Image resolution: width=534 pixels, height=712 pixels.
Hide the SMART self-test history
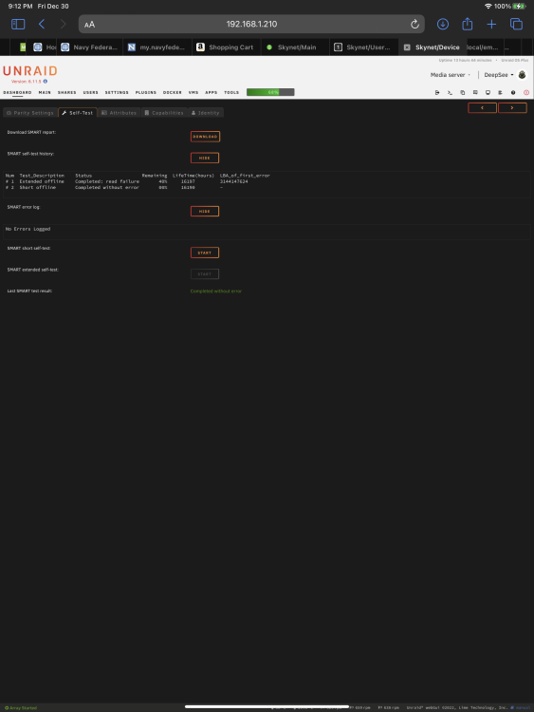pos(205,158)
